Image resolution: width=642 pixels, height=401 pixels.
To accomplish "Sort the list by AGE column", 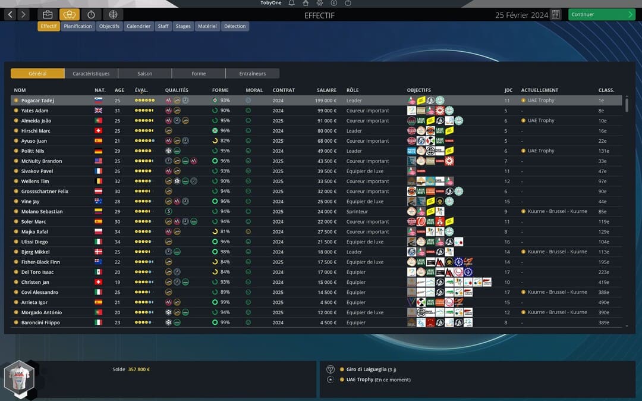I will click(x=119, y=90).
